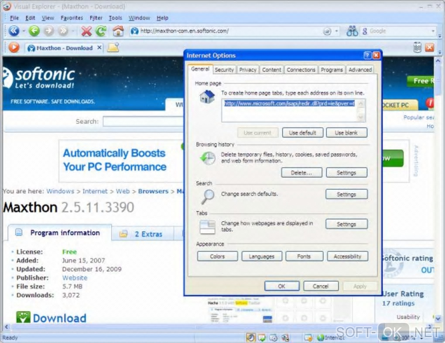Switch to the Privacy tab
This screenshot has width=445, height=343.
(x=247, y=70)
